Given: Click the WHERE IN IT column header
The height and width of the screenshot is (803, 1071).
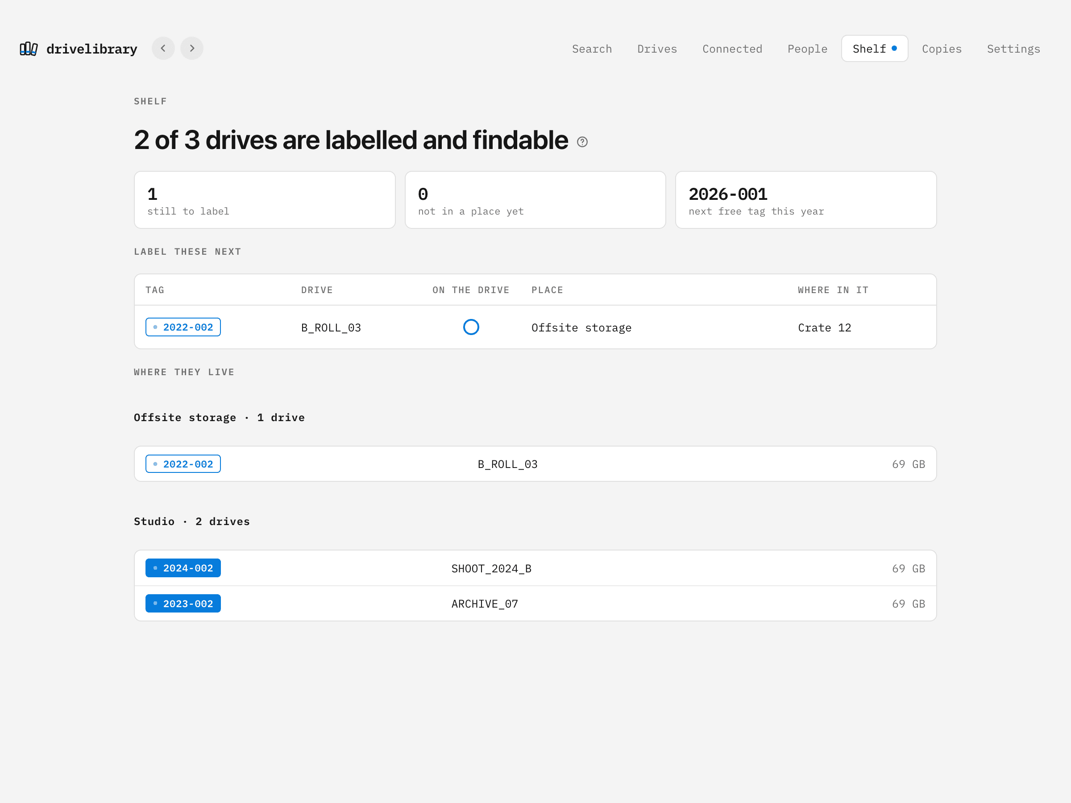Looking at the screenshot, I should point(833,290).
